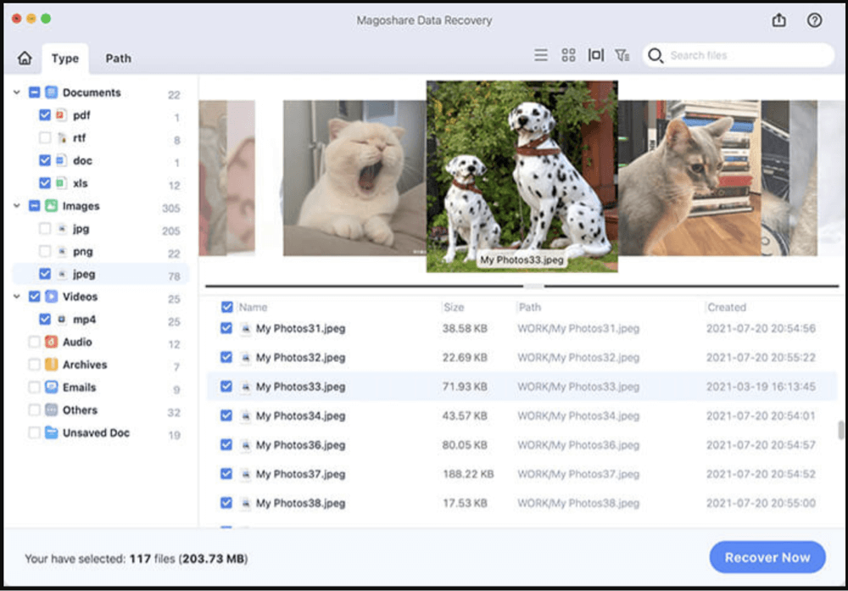The height and width of the screenshot is (591, 848).
Task: Switch to the Path tab
Action: [118, 58]
